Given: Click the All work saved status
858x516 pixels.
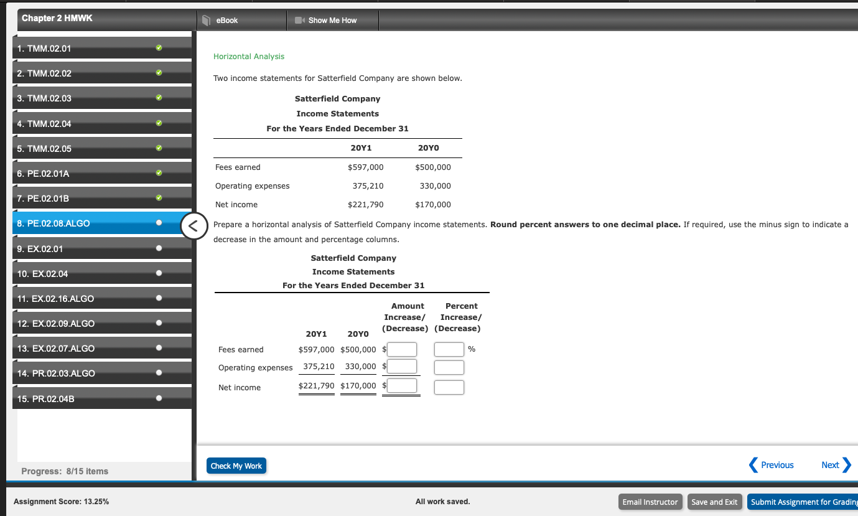Looking at the screenshot, I should 442,502.
